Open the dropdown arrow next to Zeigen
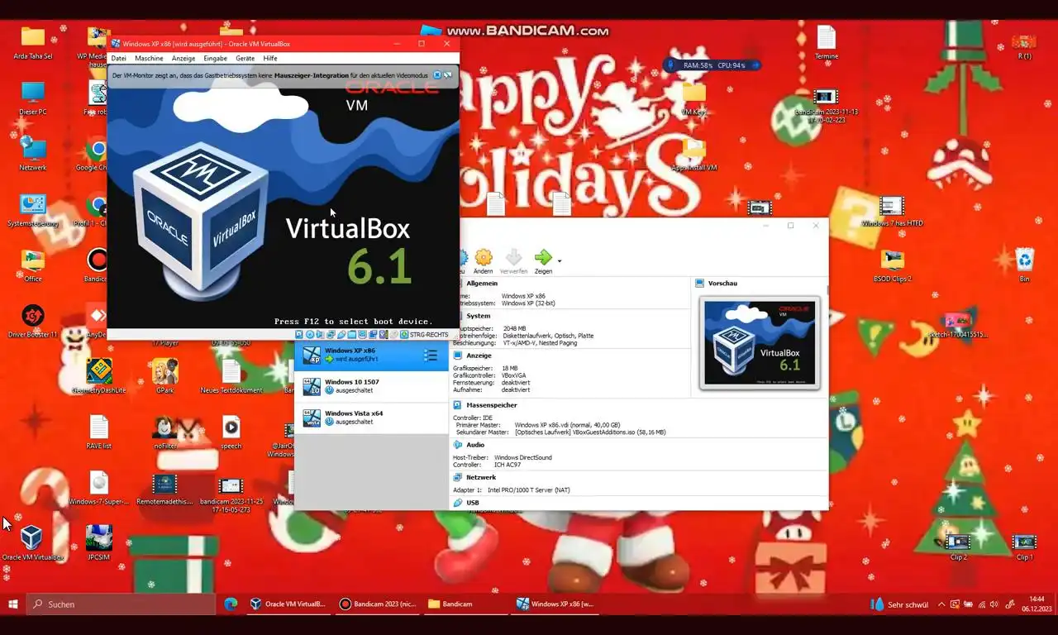This screenshot has width=1058, height=635. click(x=560, y=261)
